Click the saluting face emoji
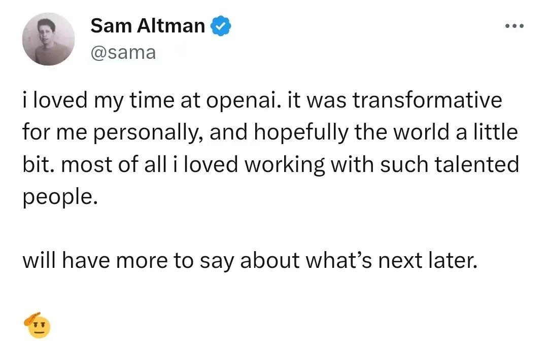548x346 pixels. pyautogui.click(x=37, y=325)
